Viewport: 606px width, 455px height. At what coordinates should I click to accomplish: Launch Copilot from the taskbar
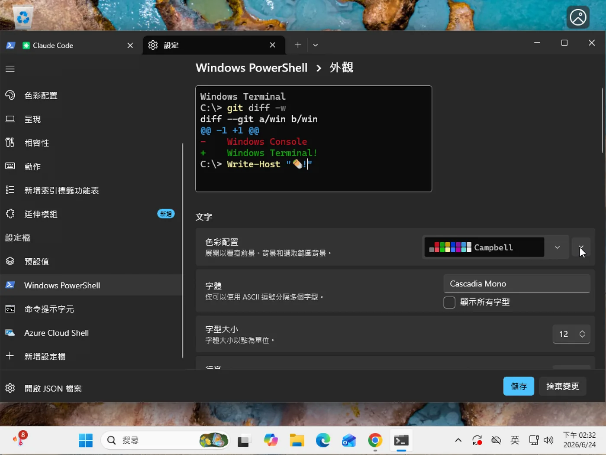tap(271, 440)
